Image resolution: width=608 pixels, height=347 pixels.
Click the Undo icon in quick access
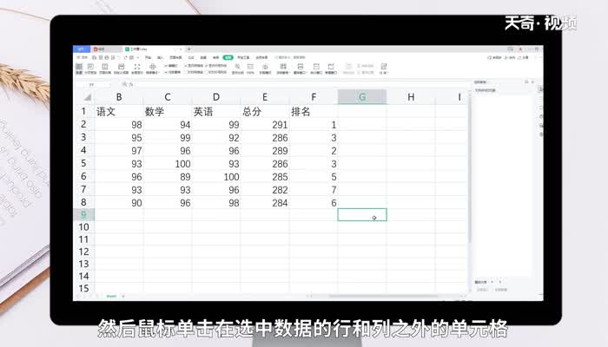click(x=119, y=58)
